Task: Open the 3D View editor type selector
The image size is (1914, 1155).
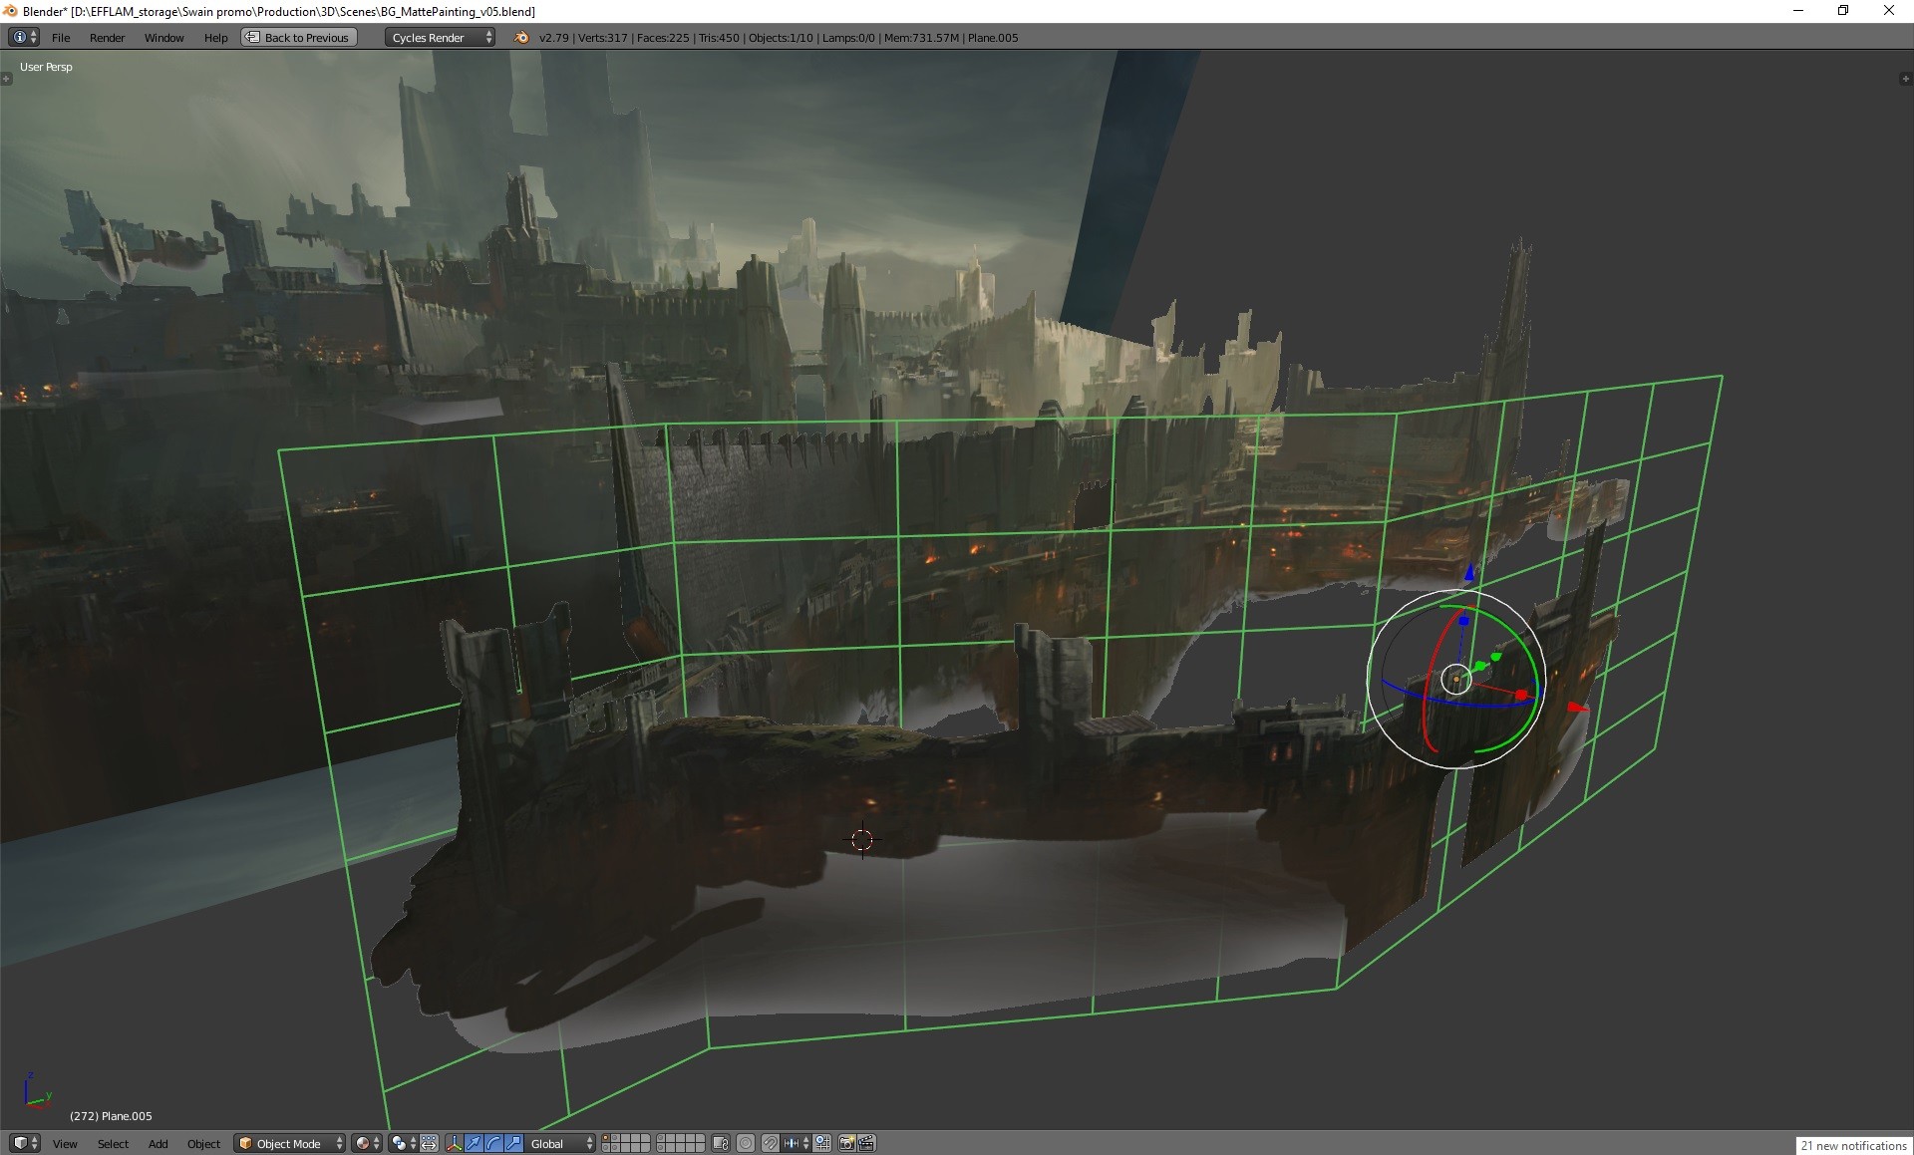Action: (25, 1143)
